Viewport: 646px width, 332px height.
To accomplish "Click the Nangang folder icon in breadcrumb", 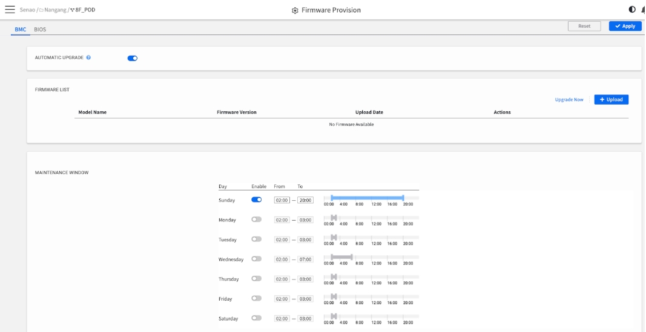I will pyautogui.click(x=41, y=10).
